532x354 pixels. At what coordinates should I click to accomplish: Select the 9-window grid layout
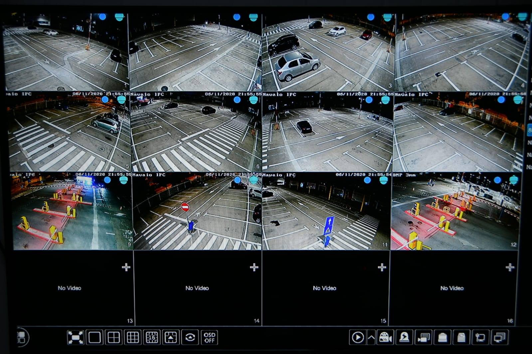point(133,338)
